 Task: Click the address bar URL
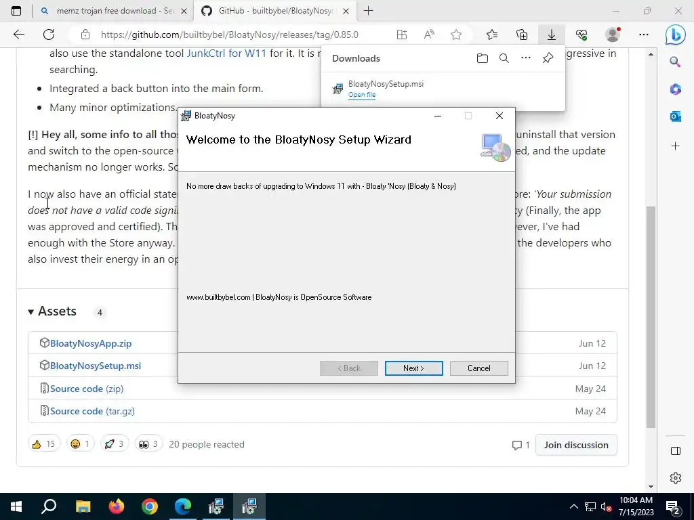click(x=229, y=35)
